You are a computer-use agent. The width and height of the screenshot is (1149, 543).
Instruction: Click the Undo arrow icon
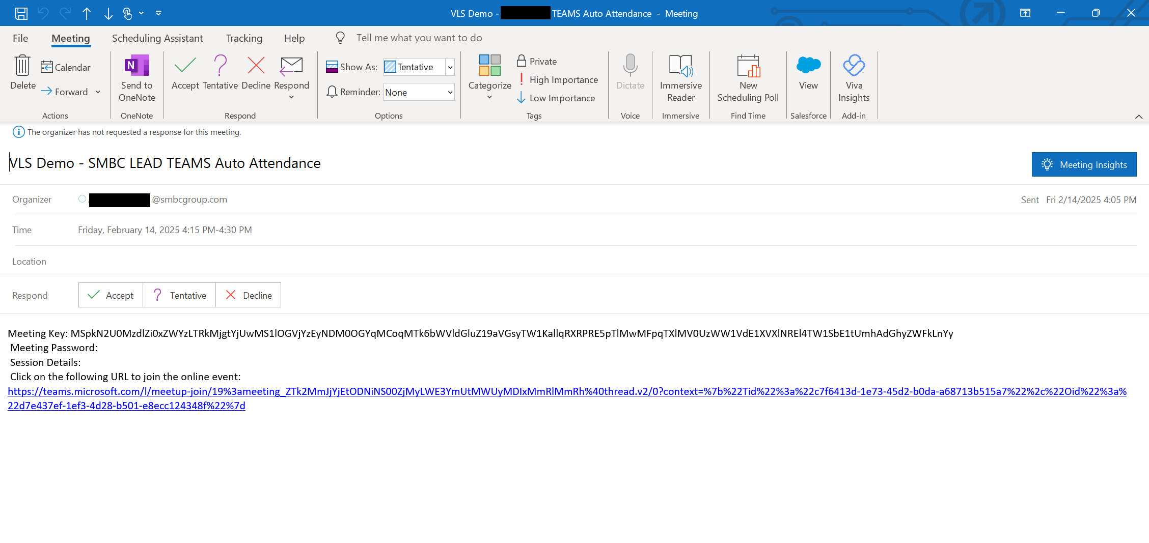[x=43, y=13]
